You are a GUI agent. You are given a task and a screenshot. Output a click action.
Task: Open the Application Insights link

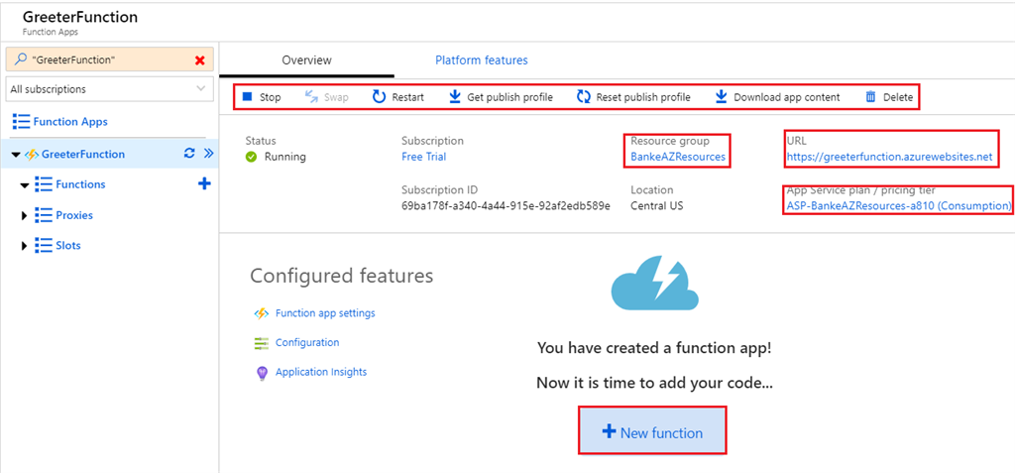pyautogui.click(x=321, y=372)
